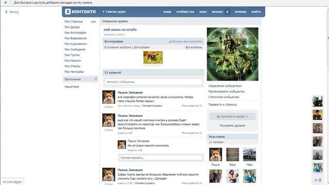
Task: Open Нашествие app link
Action: coord(71,87)
